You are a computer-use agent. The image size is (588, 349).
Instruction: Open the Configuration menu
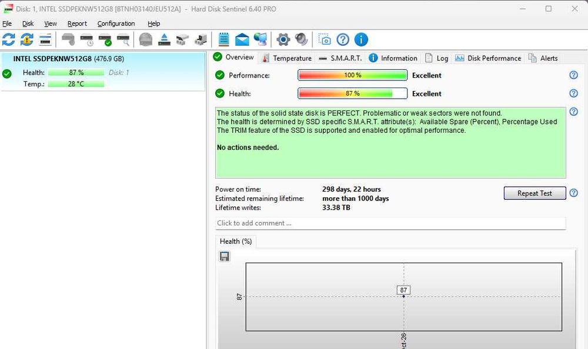point(116,24)
